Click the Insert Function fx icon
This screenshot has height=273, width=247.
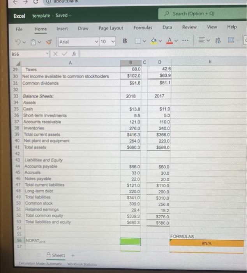(74, 54)
